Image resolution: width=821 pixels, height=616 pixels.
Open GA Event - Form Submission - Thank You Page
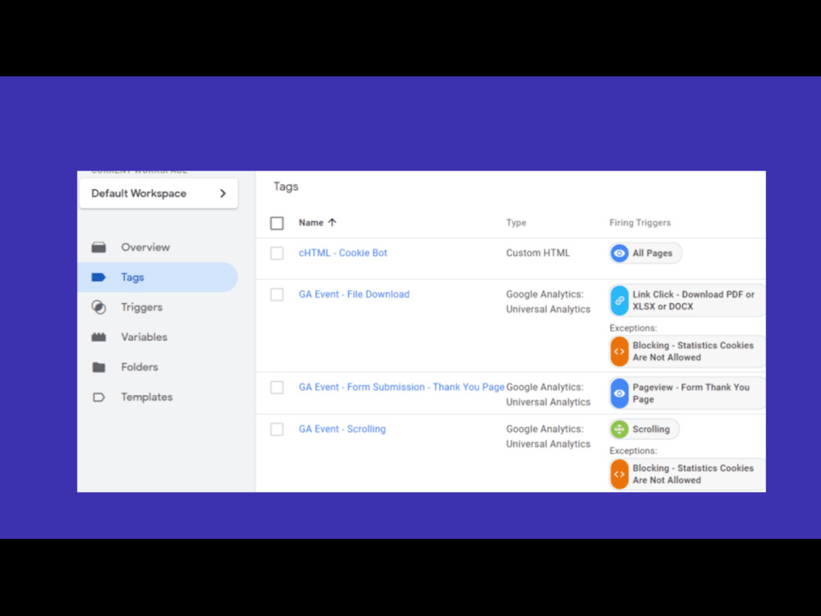click(x=401, y=387)
